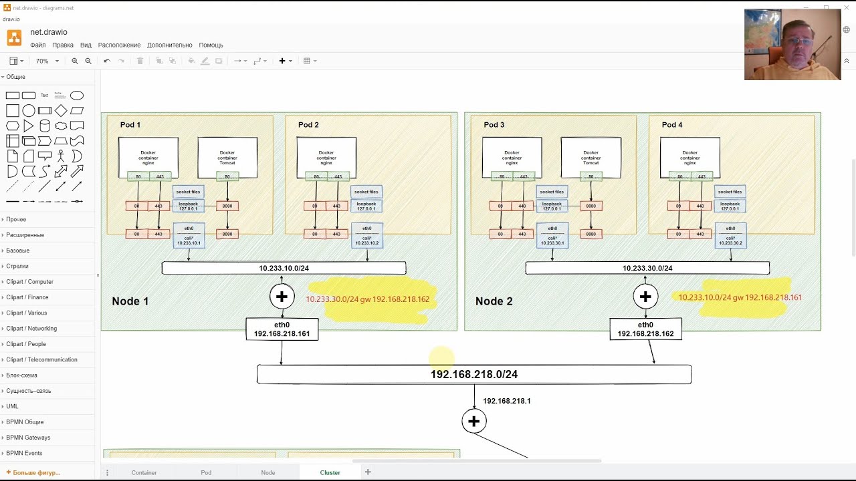The height and width of the screenshot is (481, 856).
Task: Click the To Front icon
Action: pos(159,61)
